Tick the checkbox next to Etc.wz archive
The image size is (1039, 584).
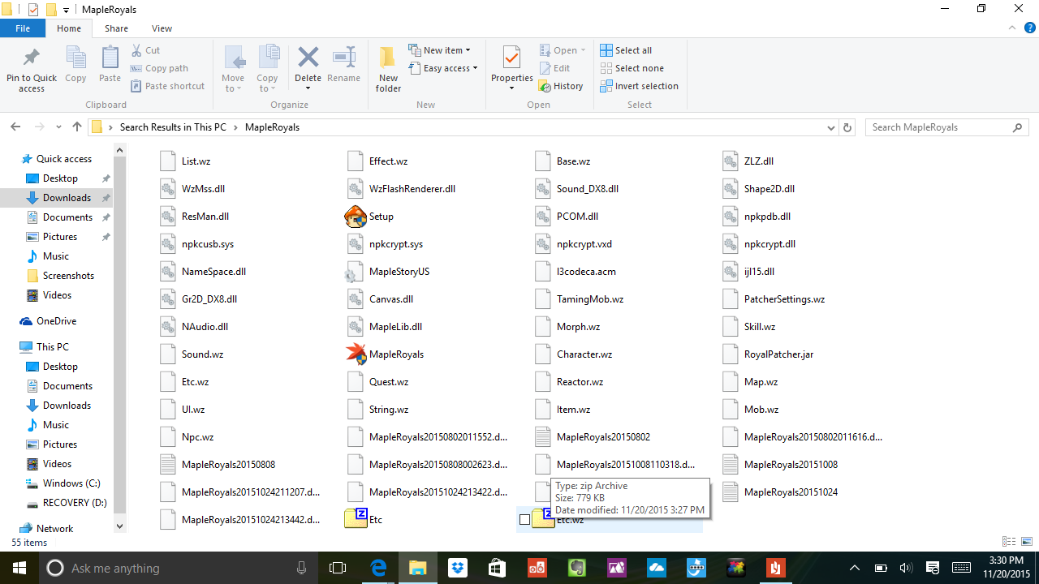coord(524,520)
